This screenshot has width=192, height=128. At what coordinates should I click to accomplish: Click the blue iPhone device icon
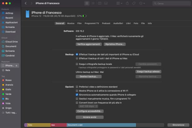click(28, 14)
